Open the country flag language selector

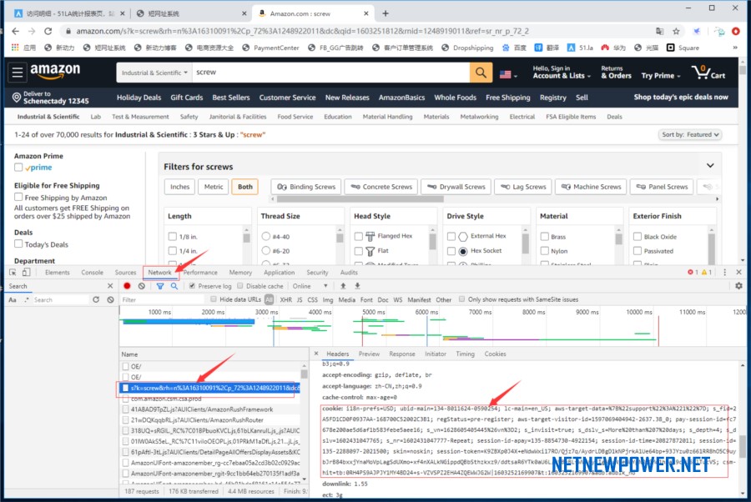coord(508,75)
